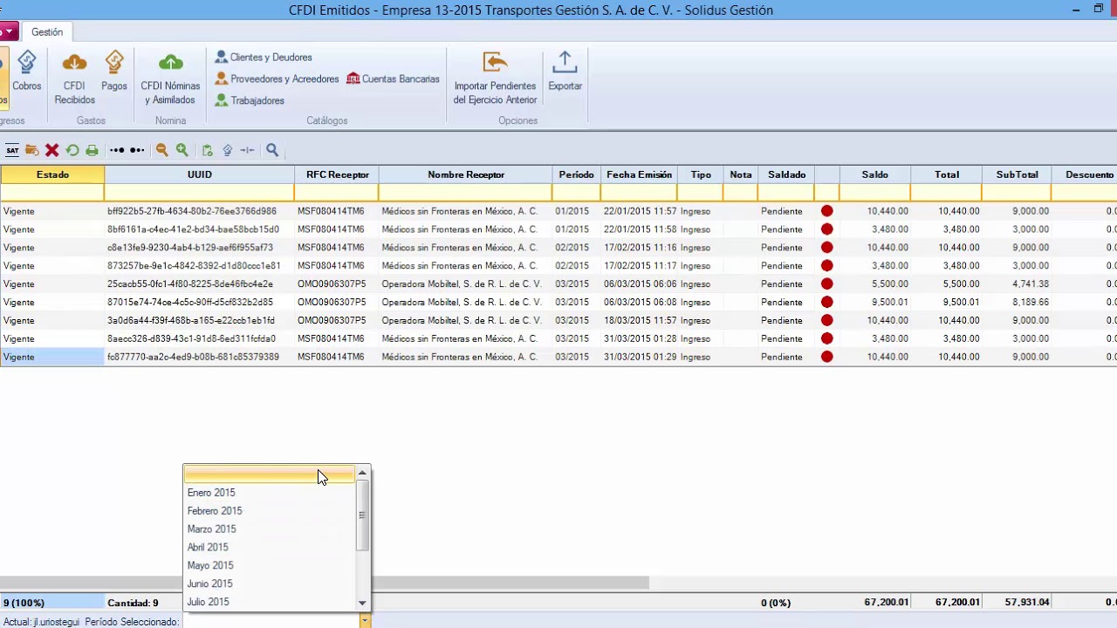Click the large-to-small dots toolbar icon
The width and height of the screenshot is (1117, 628).
pyautogui.click(x=137, y=150)
